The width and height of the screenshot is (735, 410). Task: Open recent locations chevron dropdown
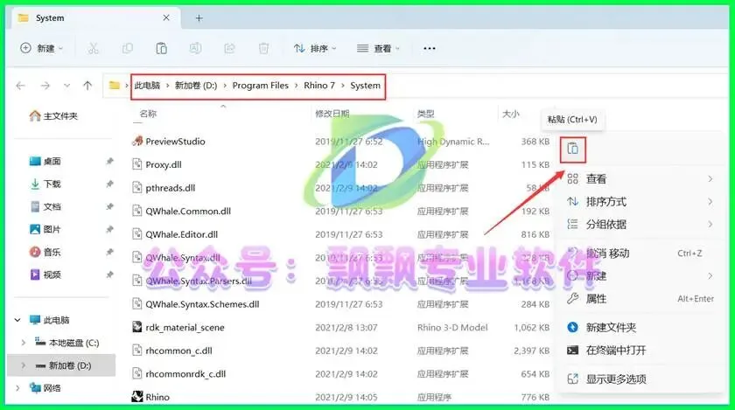pos(67,86)
